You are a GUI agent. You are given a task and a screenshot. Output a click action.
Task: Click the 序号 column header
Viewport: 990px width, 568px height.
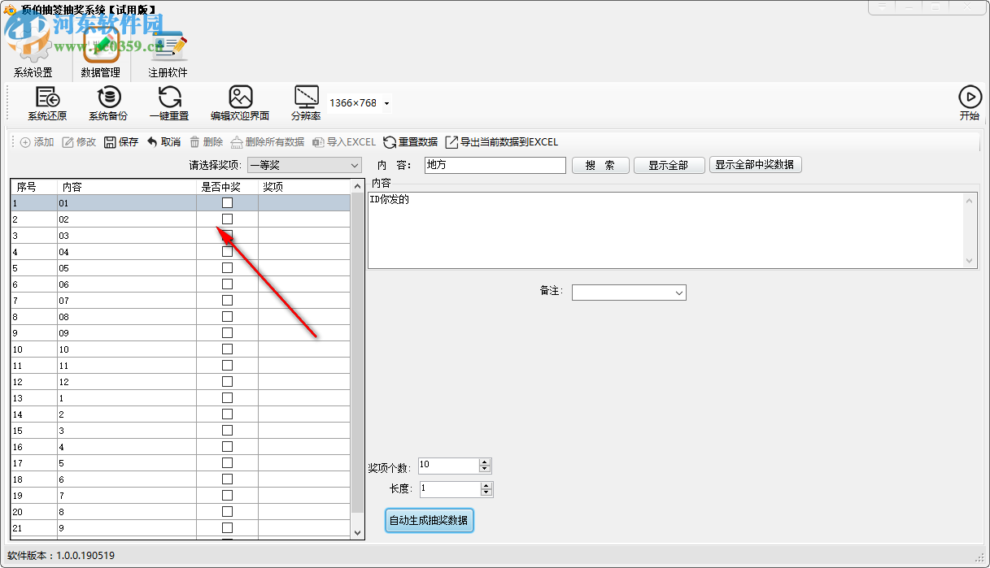(34, 187)
